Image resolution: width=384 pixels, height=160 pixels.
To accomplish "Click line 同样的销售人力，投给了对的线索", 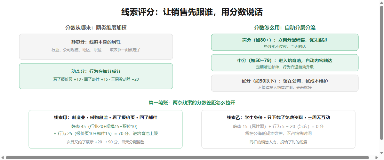I will coord(278,142).
